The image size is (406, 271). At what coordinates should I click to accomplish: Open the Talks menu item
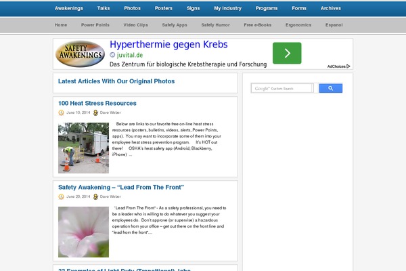[x=104, y=8]
